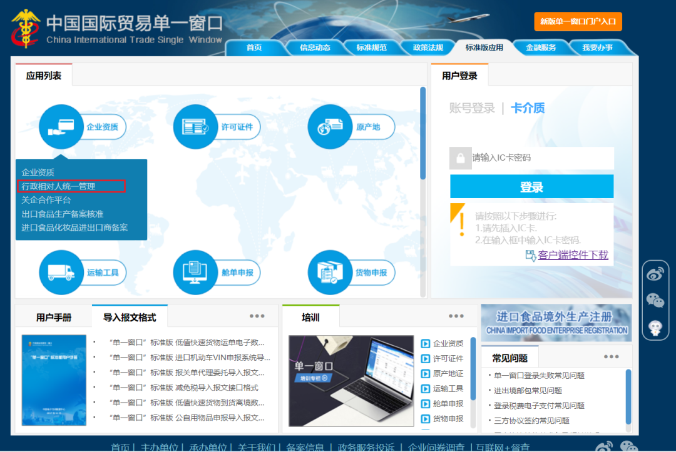The width and height of the screenshot is (676, 452).
Task: Click the customer service robot icon
Action: [655, 328]
